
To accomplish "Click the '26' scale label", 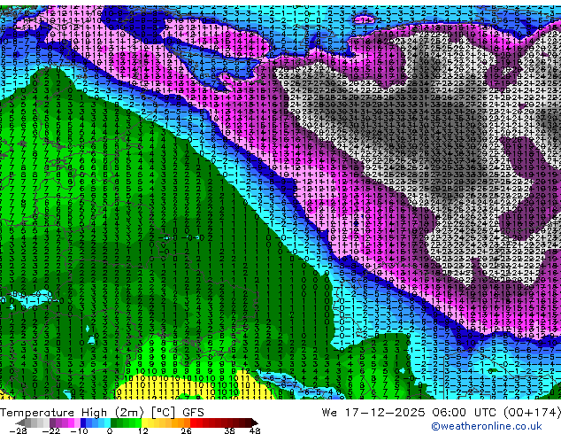I will tap(186, 430).
